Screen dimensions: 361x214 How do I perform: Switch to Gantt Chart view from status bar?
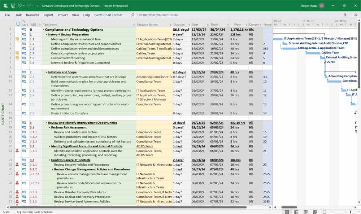(287, 212)
